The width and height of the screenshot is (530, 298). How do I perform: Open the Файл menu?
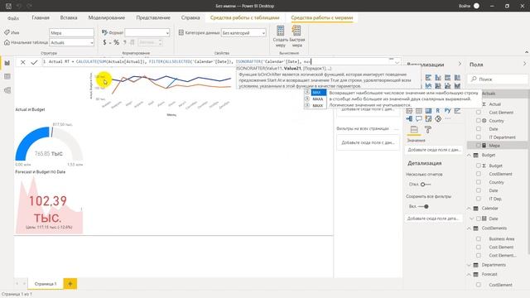coord(13,18)
